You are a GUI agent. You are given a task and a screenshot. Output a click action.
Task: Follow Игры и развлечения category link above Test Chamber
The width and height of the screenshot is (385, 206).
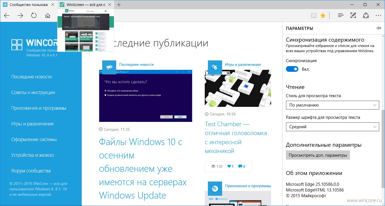point(243,64)
